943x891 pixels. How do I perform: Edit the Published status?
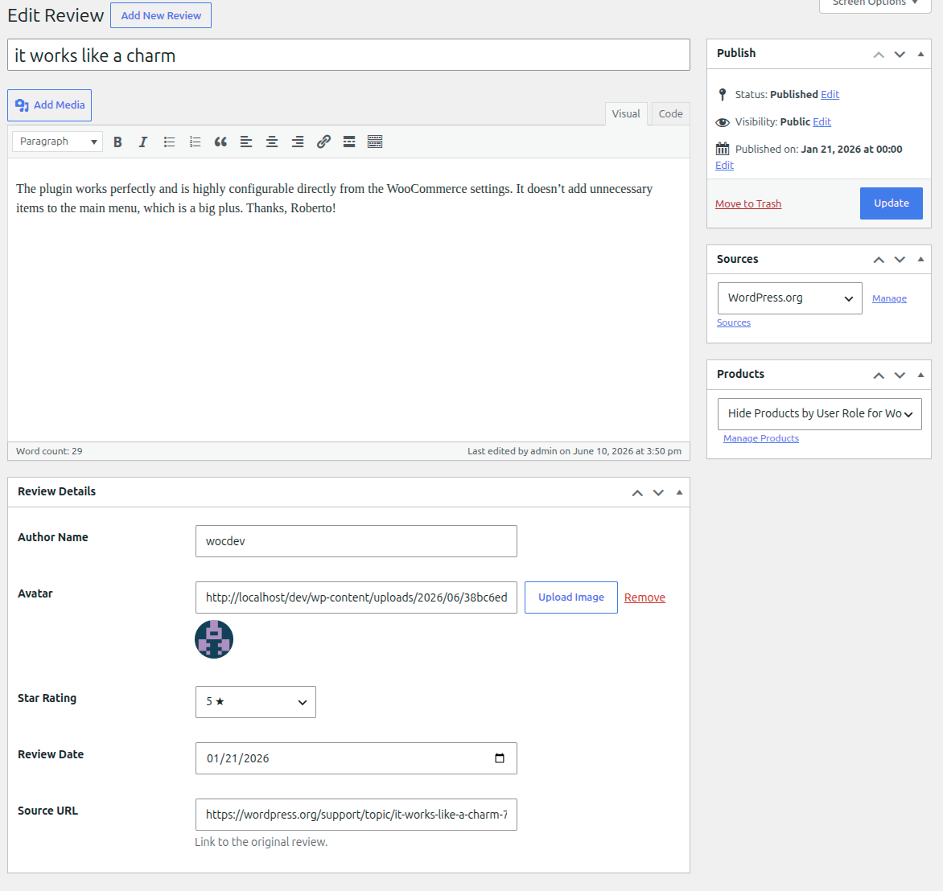coord(830,94)
